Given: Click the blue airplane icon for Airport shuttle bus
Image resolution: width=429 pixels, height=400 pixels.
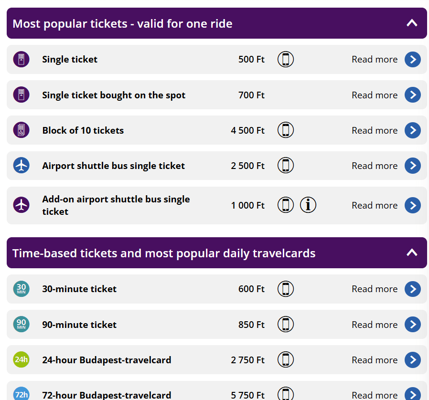Looking at the screenshot, I should [x=21, y=166].
